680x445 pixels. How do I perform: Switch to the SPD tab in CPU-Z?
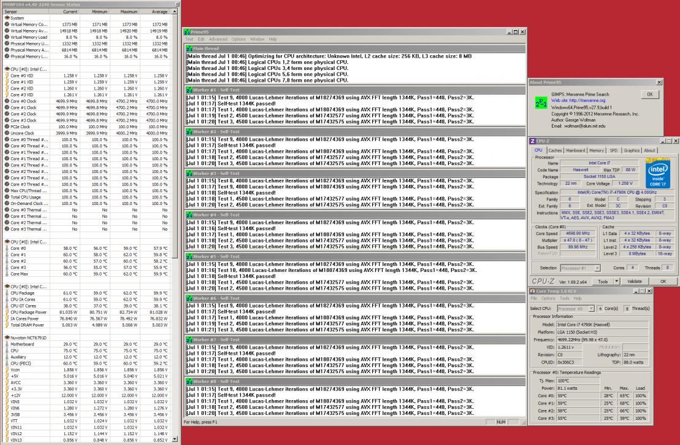[614, 150]
